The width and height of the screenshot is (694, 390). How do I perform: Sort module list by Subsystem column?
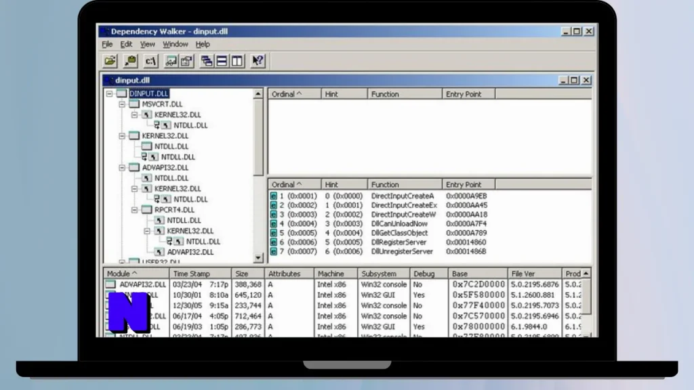click(384, 274)
